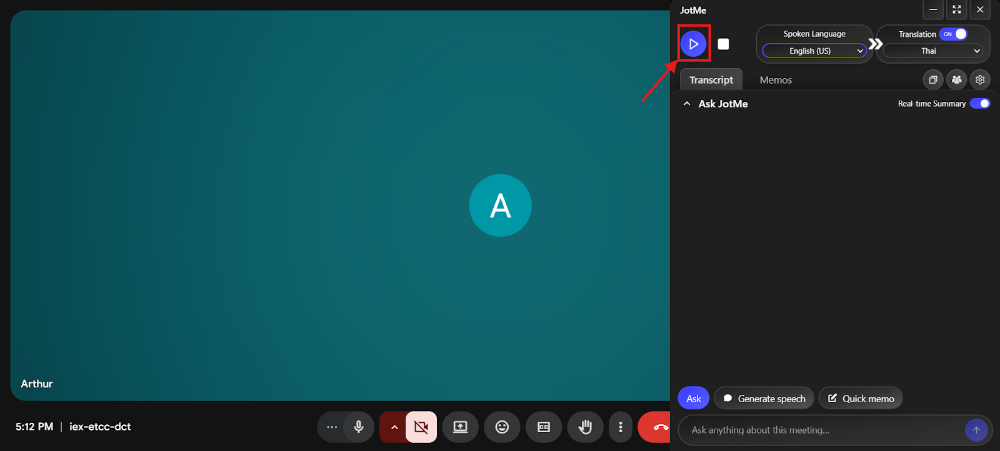This screenshot has width=1000, height=451.
Task: Open JotMe settings gear
Action: [980, 80]
